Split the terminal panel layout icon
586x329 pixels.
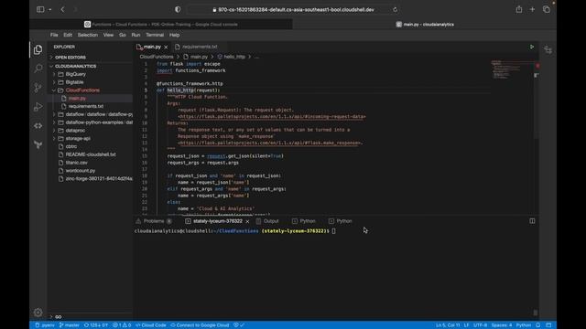532,221
